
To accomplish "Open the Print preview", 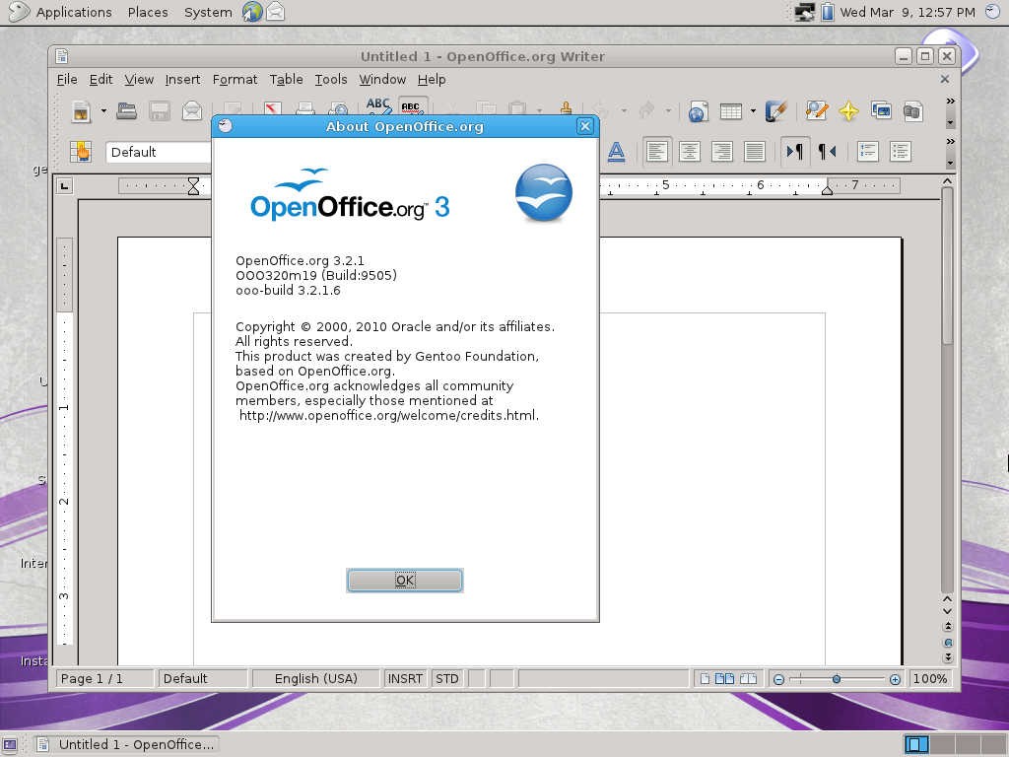I will point(341,110).
